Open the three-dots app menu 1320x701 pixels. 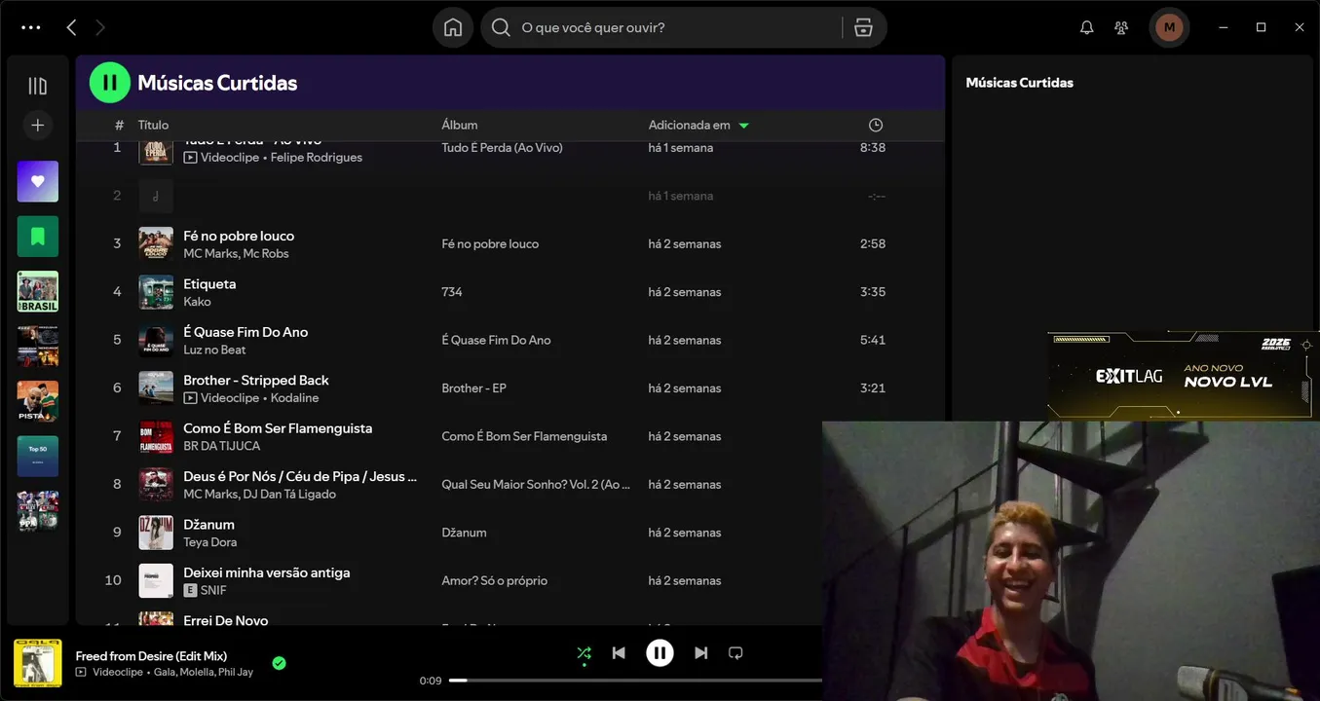pos(31,27)
